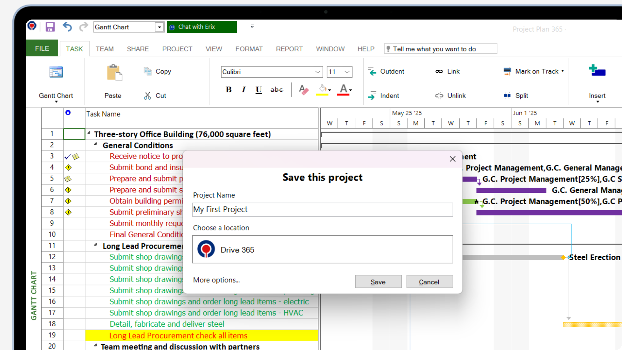
Task: Cut the selection with the scissors icon
Action: (148, 95)
